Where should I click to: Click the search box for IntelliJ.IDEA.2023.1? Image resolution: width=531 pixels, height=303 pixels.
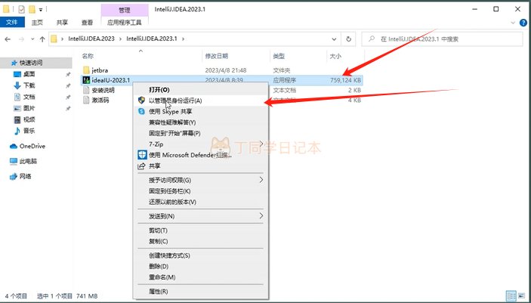[443, 39]
